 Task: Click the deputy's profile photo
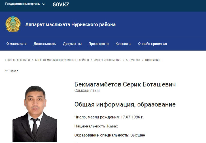(35, 114)
